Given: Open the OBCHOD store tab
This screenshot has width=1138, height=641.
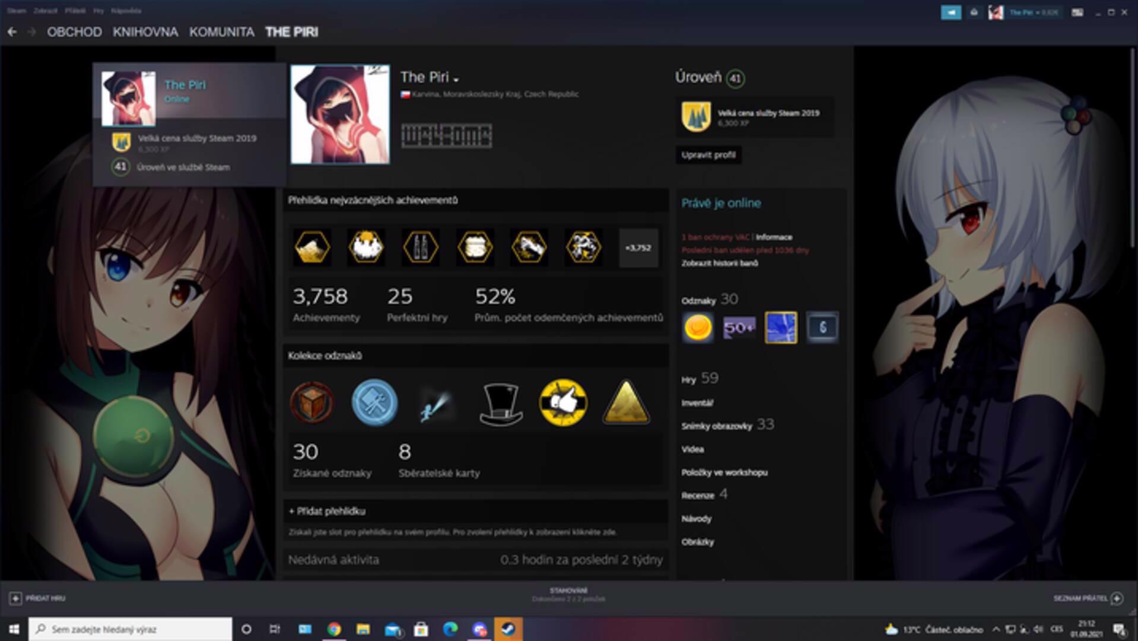Looking at the screenshot, I should coord(74,32).
